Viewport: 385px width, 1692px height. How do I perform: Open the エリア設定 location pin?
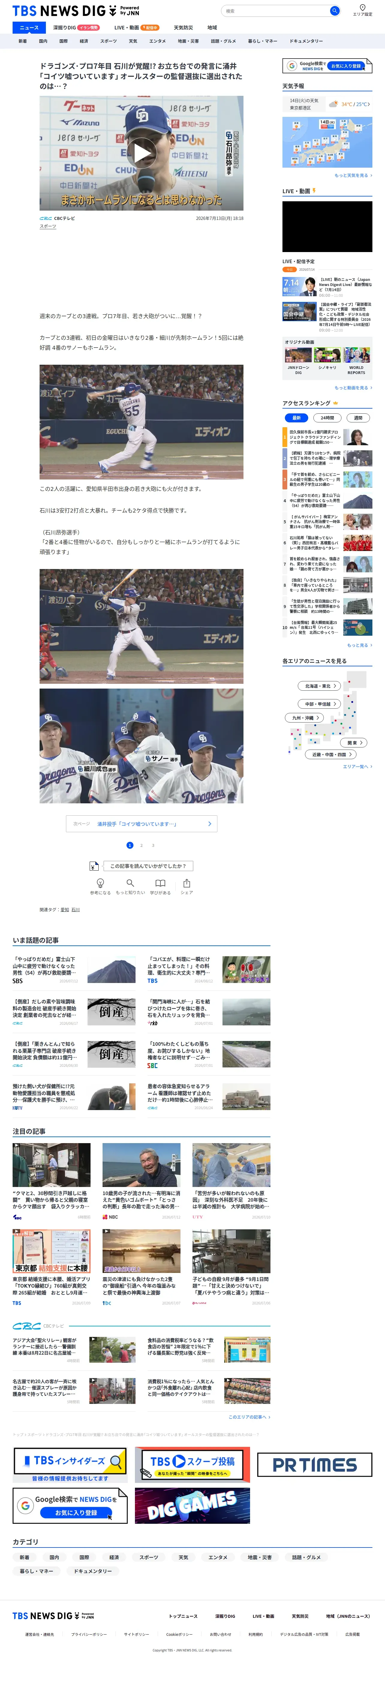tap(362, 10)
